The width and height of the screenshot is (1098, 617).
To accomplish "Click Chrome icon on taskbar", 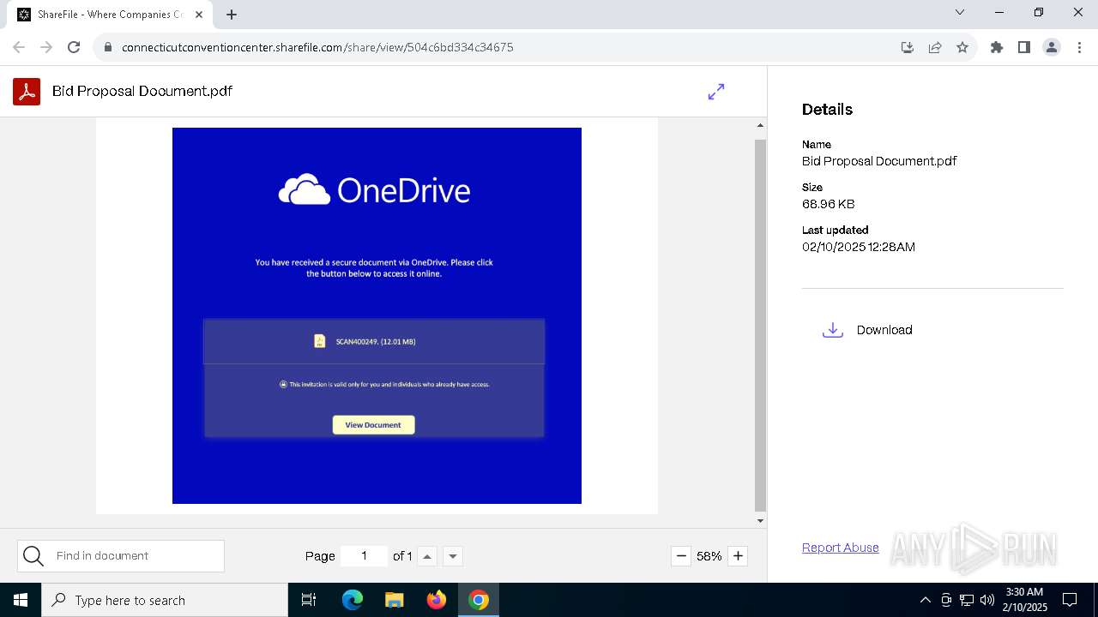I will pos(479,600).
